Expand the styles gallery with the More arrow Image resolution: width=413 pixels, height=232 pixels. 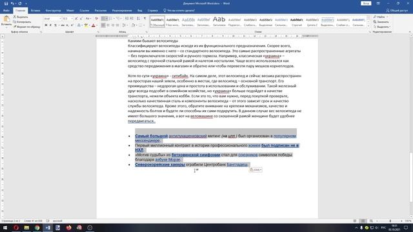coord(368,26)
